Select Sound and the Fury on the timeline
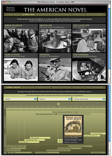 92,136
